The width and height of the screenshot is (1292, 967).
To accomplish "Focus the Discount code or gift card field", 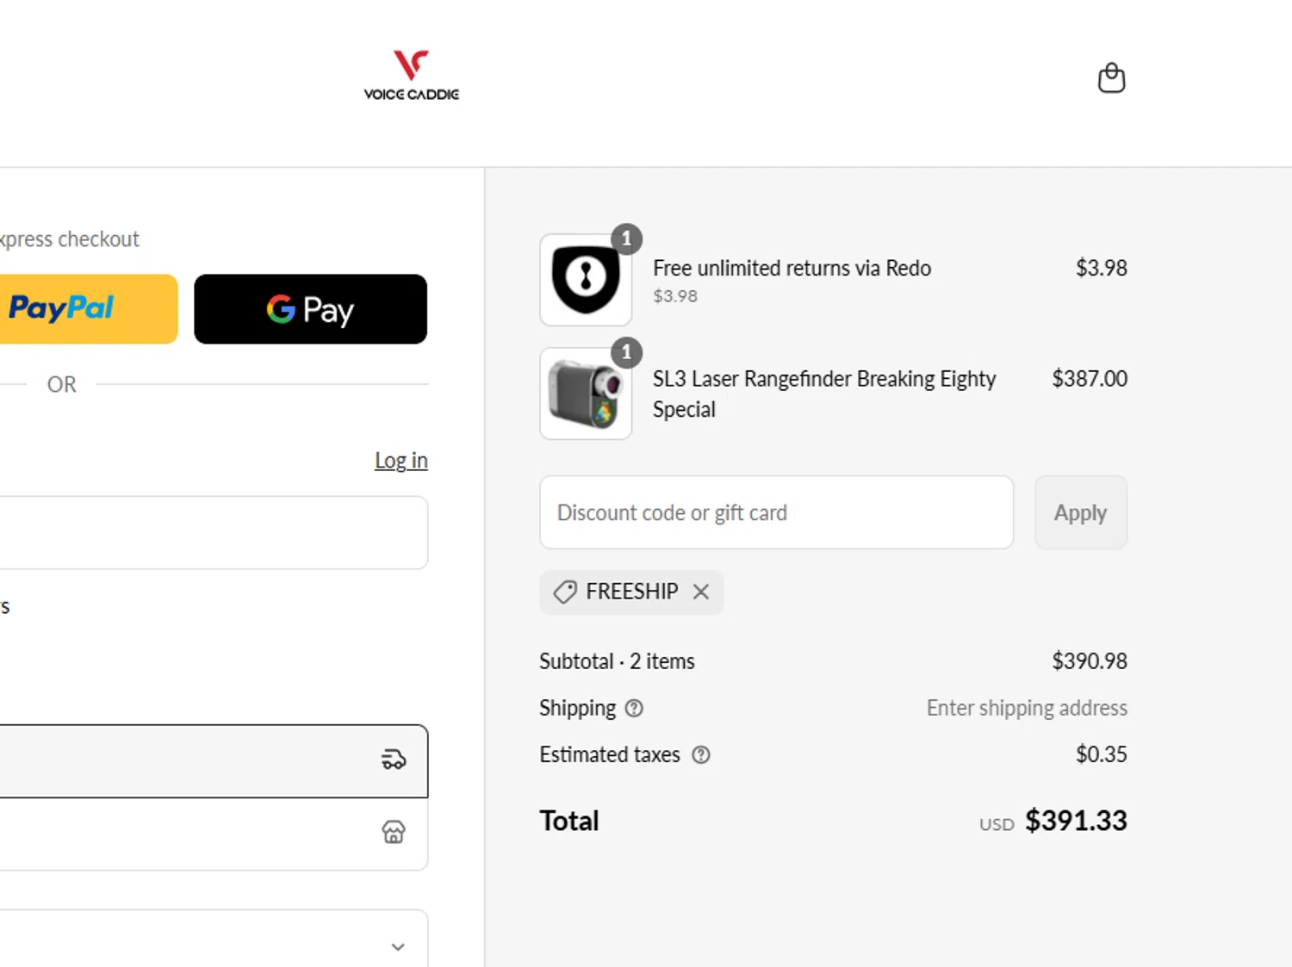I will pos(777,512).
